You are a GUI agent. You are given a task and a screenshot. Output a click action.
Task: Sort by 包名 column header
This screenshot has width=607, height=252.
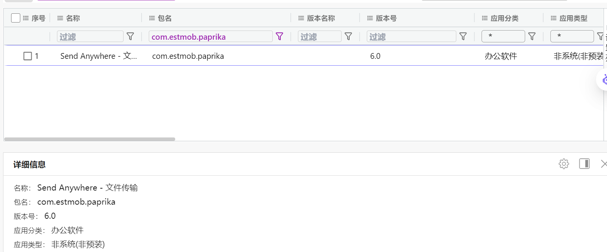click(165, 18)
